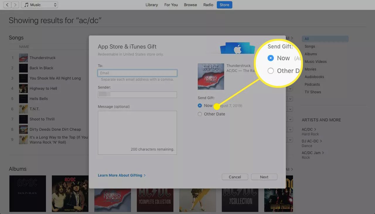
Task: Cancel the gift dialog
Action: [235, 177]
